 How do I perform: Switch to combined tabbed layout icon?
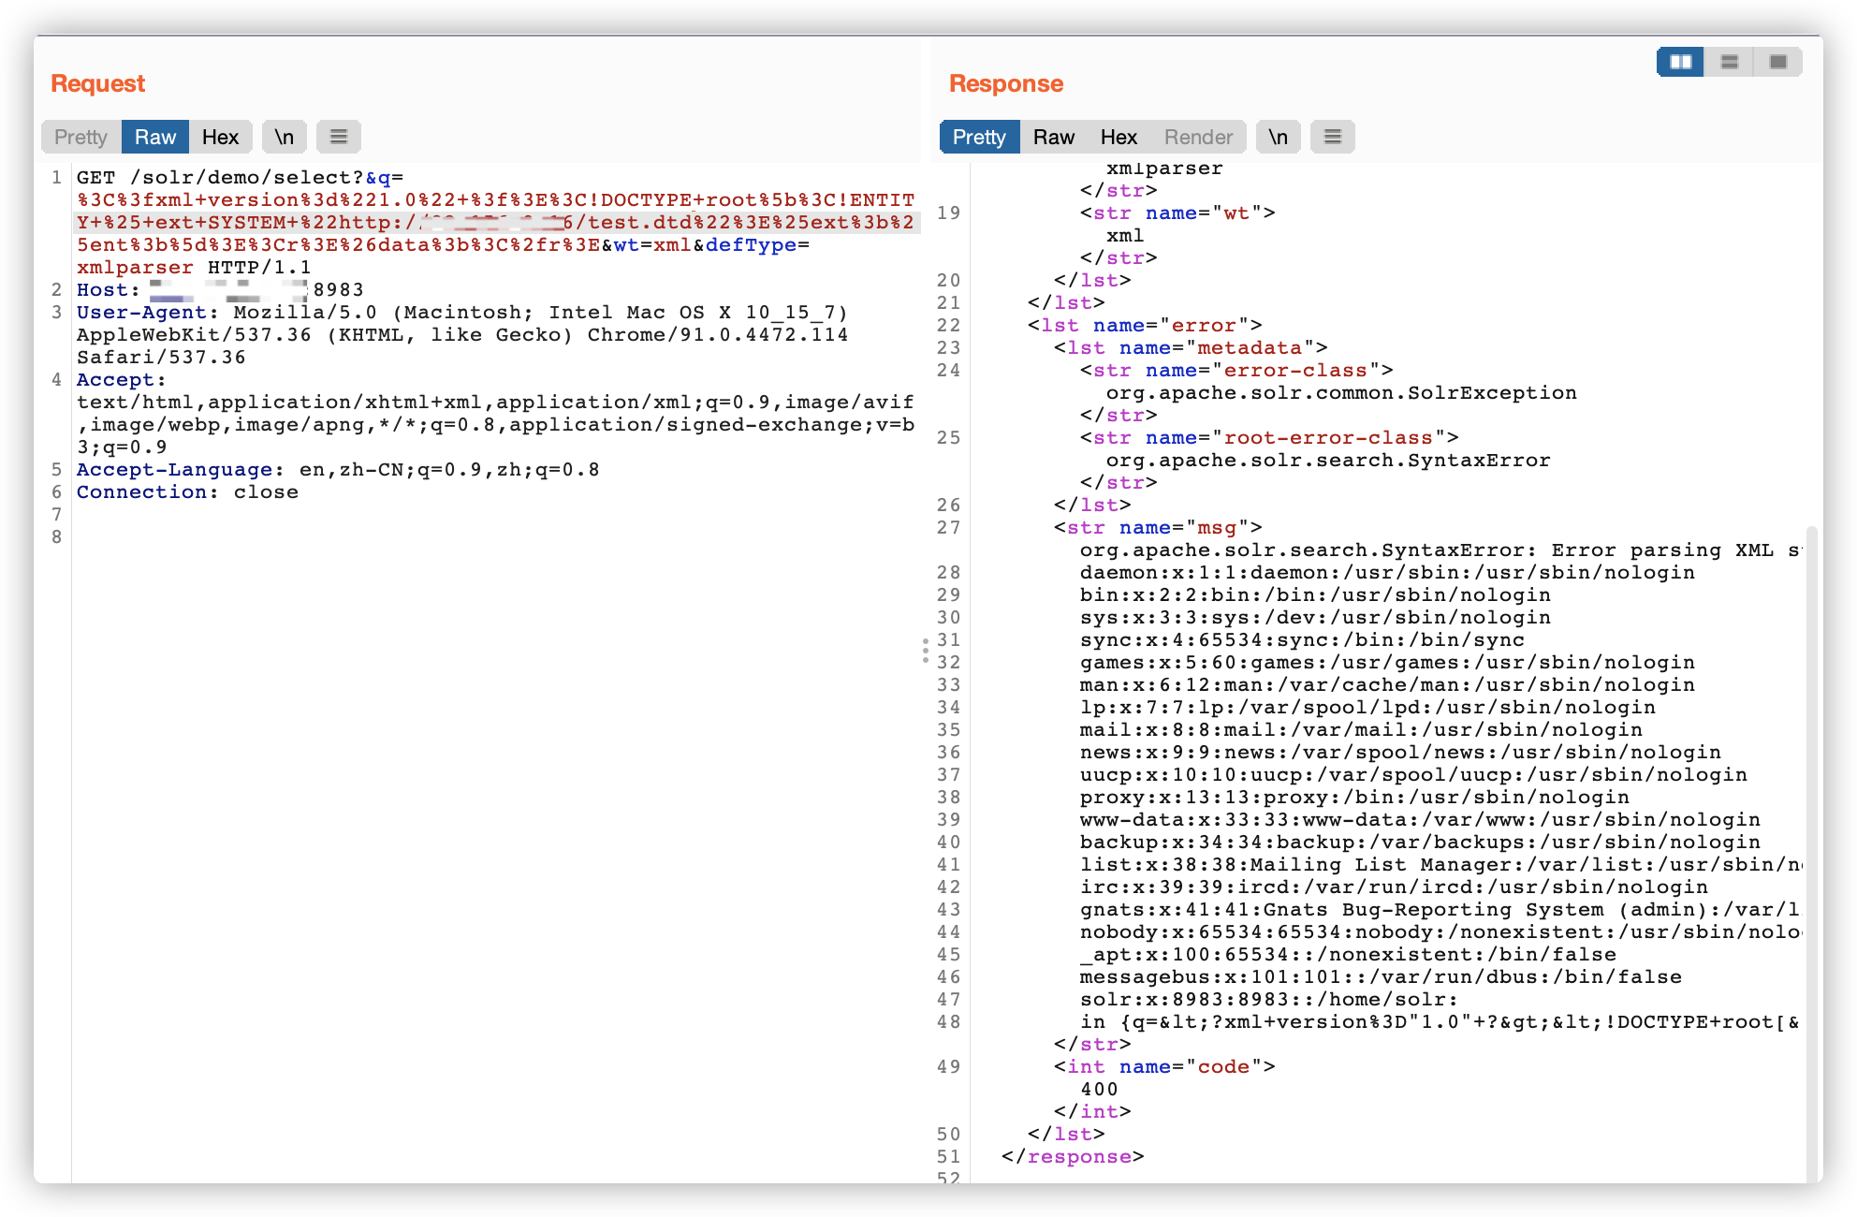coord(1778,62)
